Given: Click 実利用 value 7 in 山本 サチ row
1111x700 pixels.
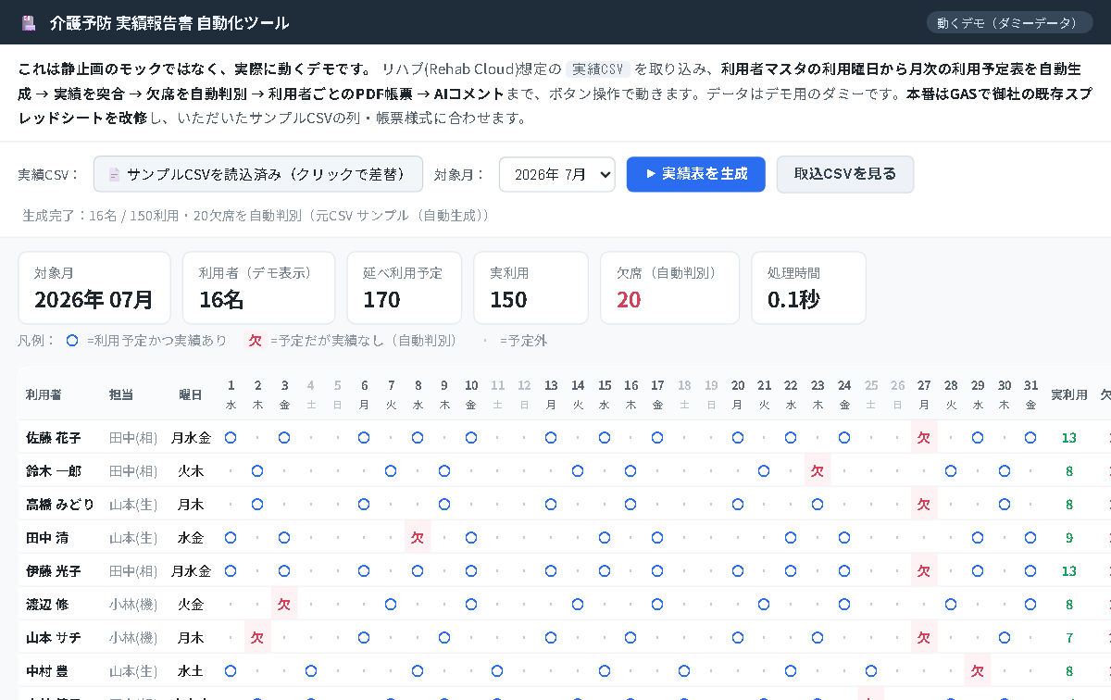Looking at the screenshot, I should tap(1069, 638).
